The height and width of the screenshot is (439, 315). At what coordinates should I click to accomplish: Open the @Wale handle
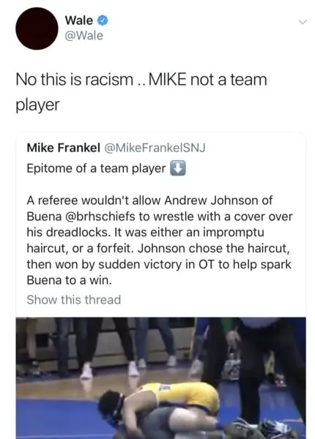tap(84, 36)
